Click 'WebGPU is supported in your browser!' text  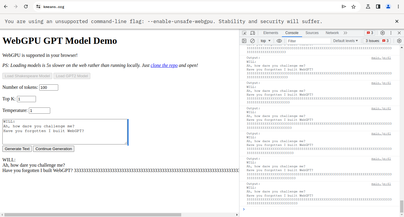pos(40,55)
